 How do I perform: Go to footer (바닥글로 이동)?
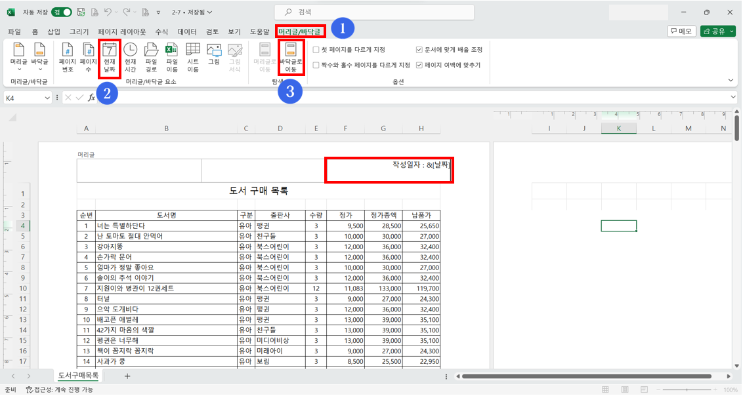coord(291,57)
